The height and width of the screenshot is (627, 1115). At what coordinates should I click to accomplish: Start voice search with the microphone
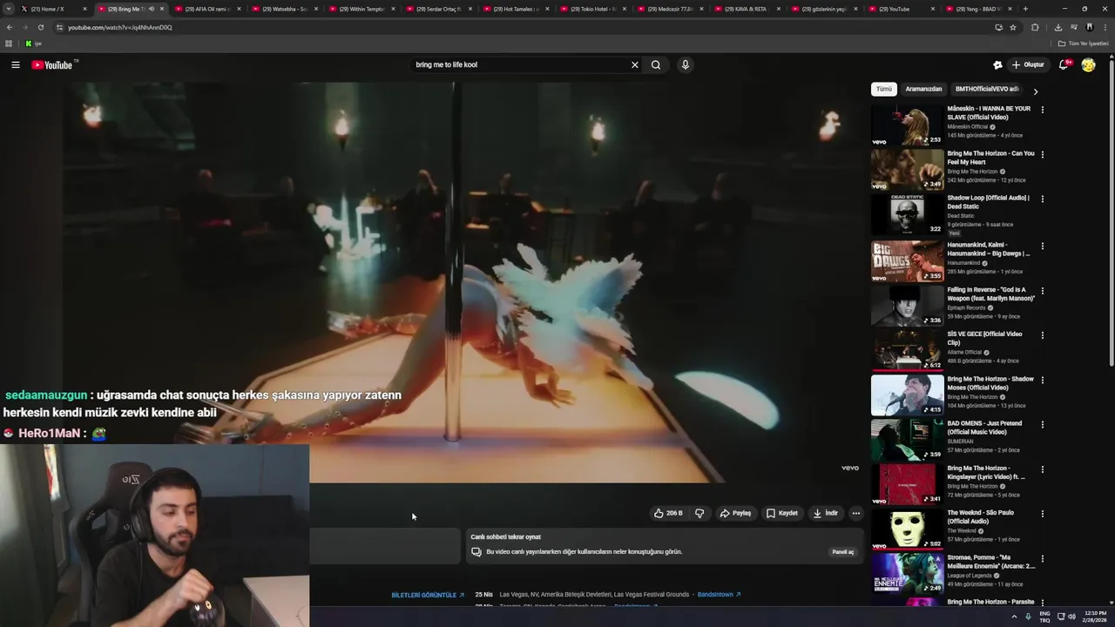[686, 64]
